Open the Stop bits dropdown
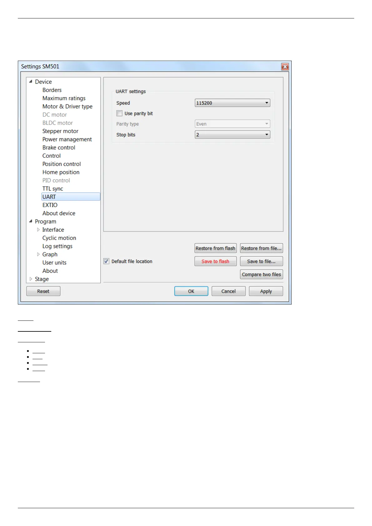372x526 pixels. (232, 135)
